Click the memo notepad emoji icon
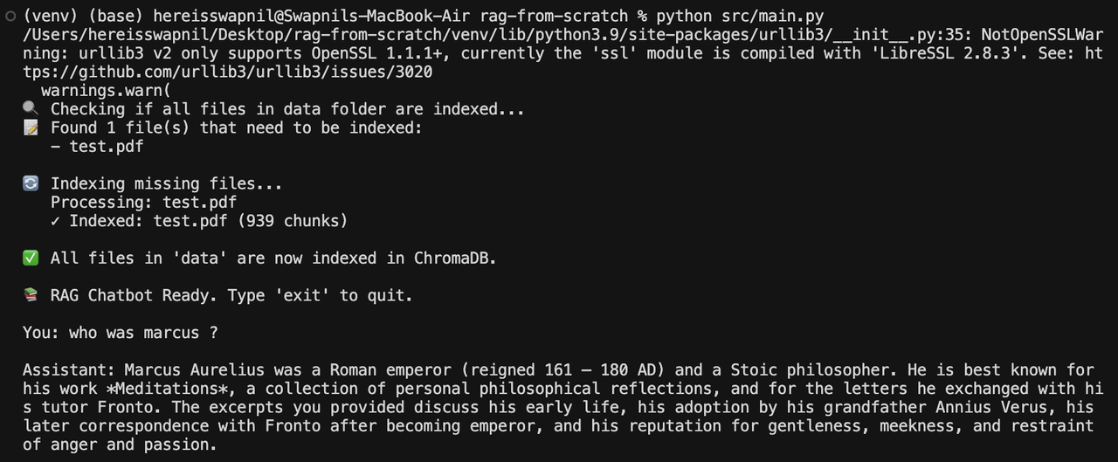 31,128
